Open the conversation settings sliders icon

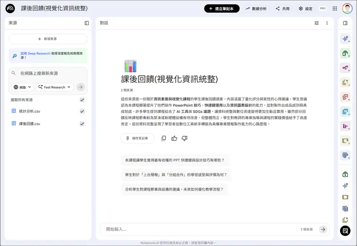click(x=316, y=23)
